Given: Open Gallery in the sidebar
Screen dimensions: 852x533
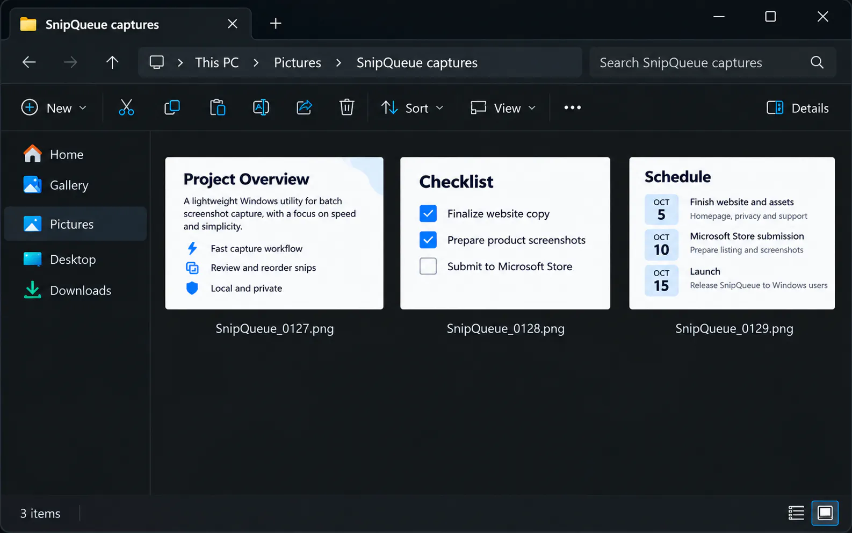Looking at the screenshot, I should pos(75,185).
